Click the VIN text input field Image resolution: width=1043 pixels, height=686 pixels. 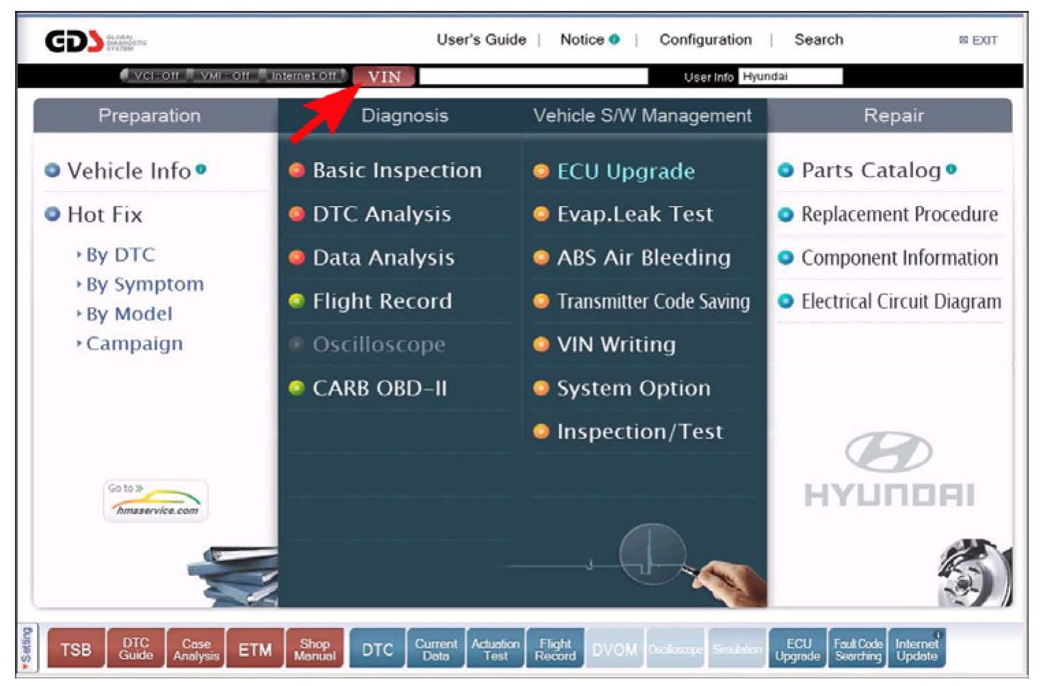pos(533,77)
